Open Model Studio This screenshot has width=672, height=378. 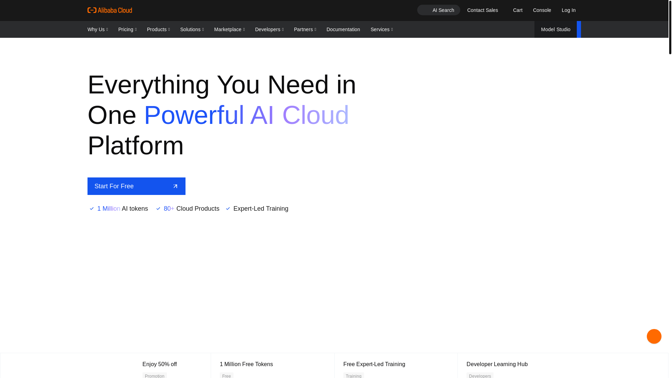click(555, 29)
